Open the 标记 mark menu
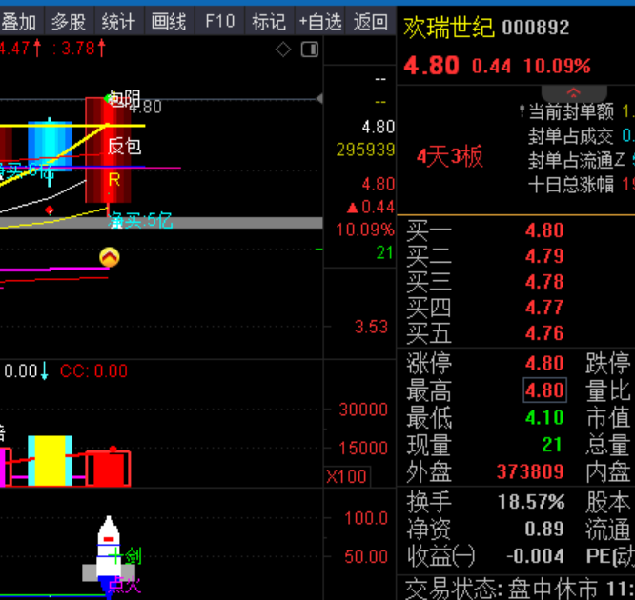635x600 pixels. (269, 21)
